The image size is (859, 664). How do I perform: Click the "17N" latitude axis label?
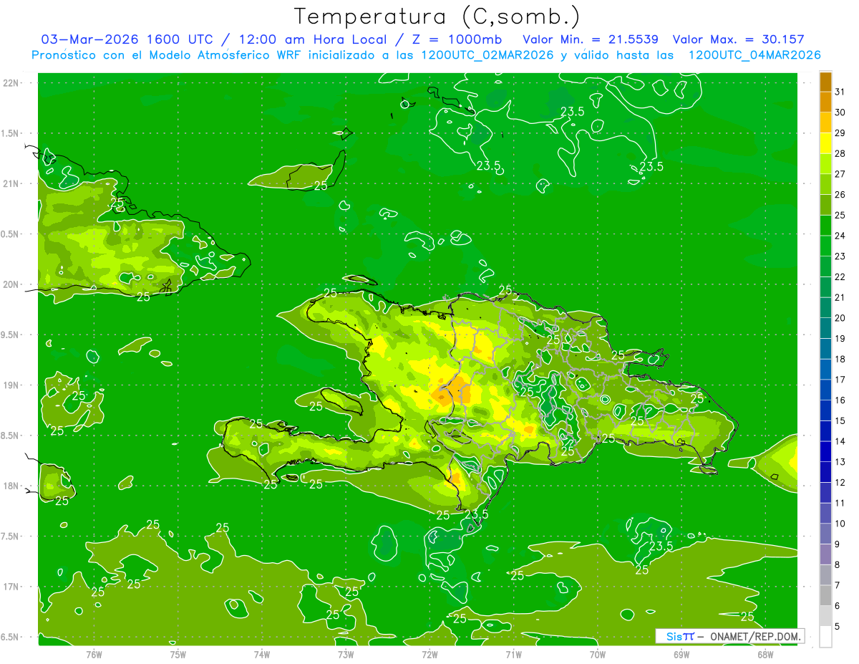[x=11, y=587]
